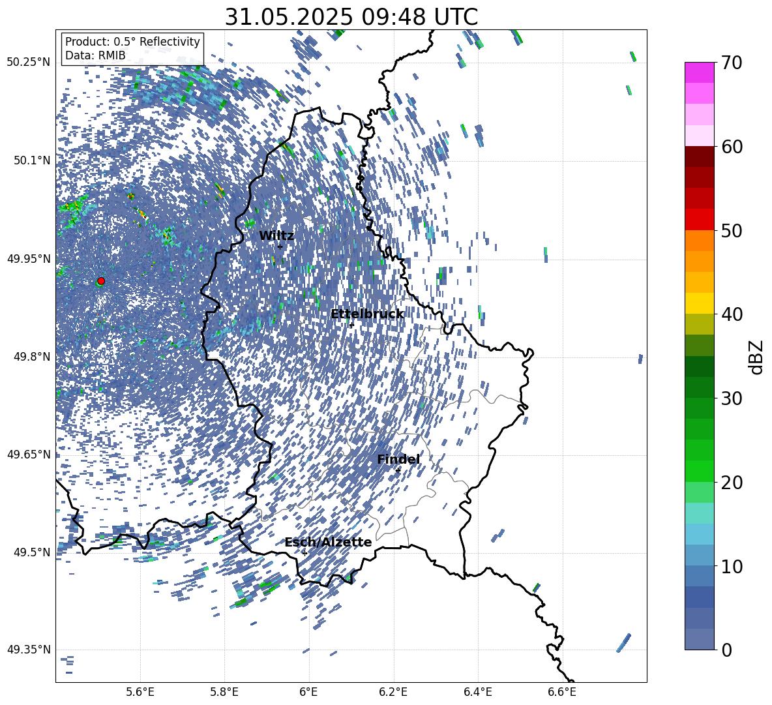
Task: Click the bright red colorbar segment near 50
Action: click(699, 220)
